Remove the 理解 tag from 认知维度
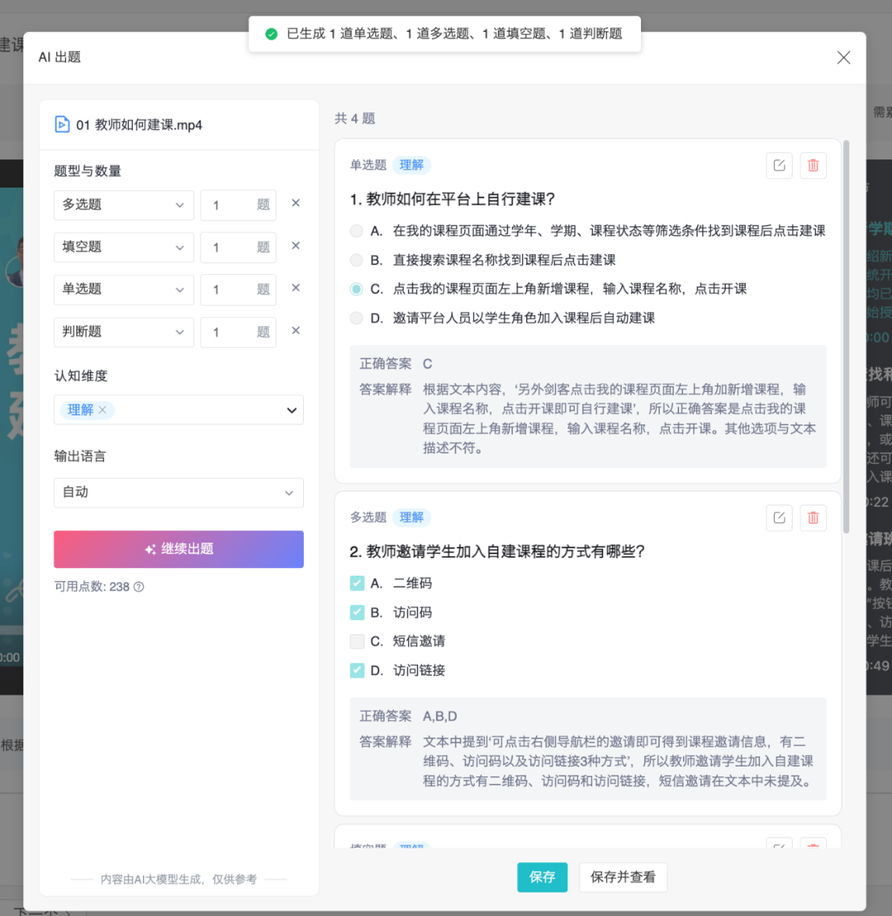 click(x=102, y=410)
